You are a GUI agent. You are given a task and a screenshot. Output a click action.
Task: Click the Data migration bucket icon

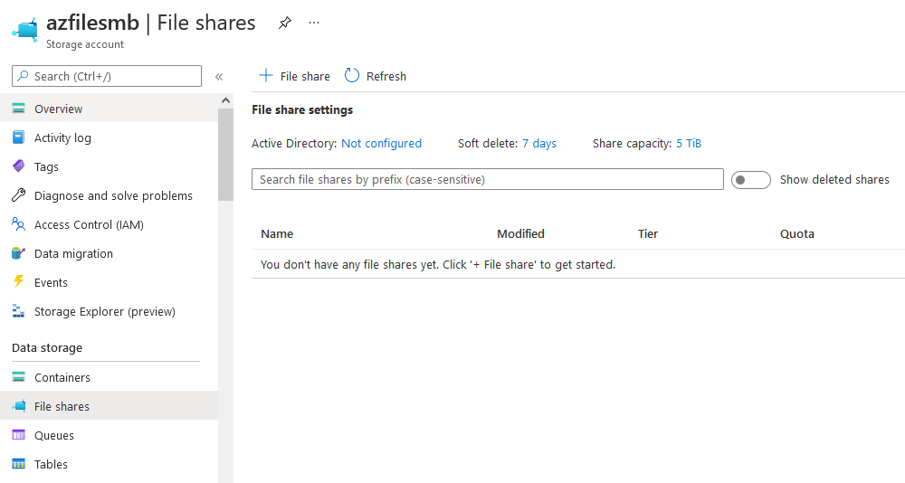click(x=18, y=252)
